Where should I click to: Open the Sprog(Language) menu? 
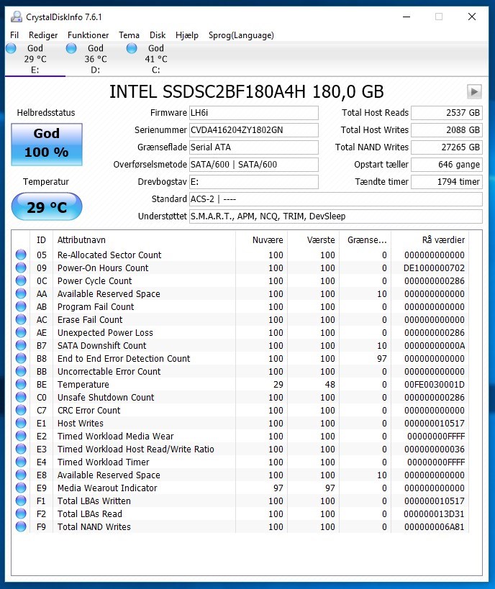pyautogui.click(x=241, y=35)
